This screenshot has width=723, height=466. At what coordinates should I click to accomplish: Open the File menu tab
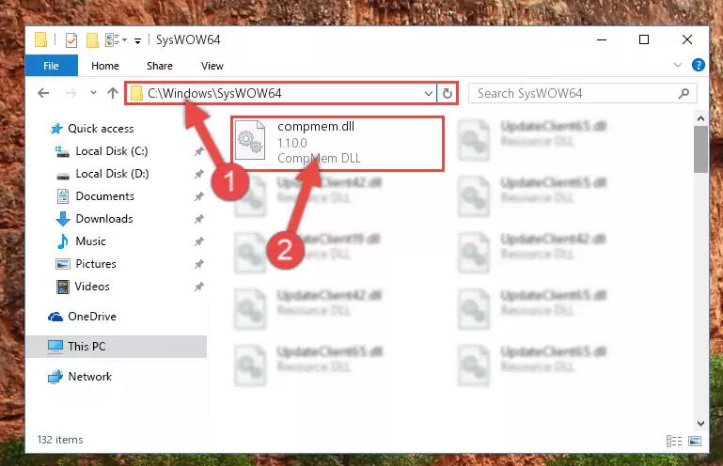51,66
